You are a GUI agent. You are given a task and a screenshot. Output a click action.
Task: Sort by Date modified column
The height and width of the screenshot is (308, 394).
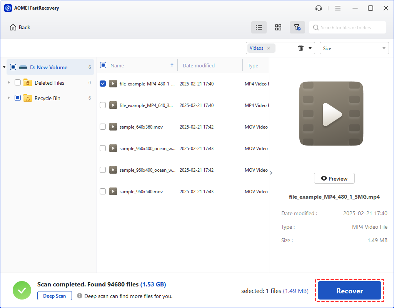click(199, 65)
